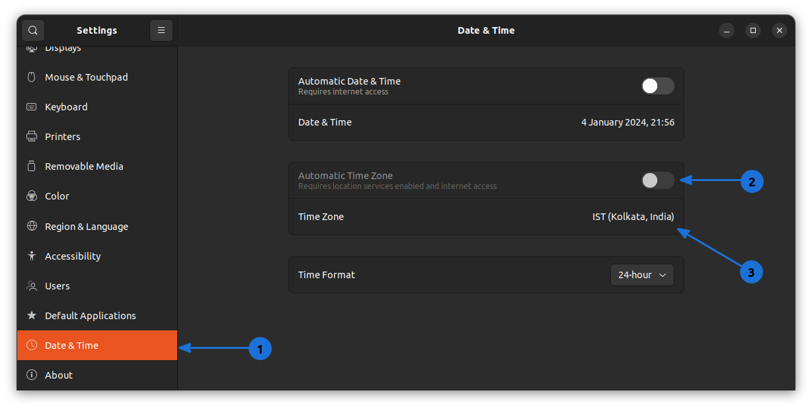Viewport: 812px width, 409px height.
Task: Click the Users icon in sidebar
Action: [x=31, y=286]
